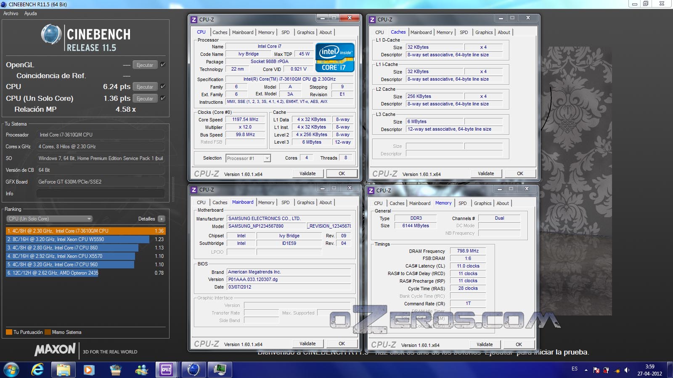Viewport: 673px width, 378px height.
Task: Switch to Graphics tab in the Memory window
Action: coord(482,203)
